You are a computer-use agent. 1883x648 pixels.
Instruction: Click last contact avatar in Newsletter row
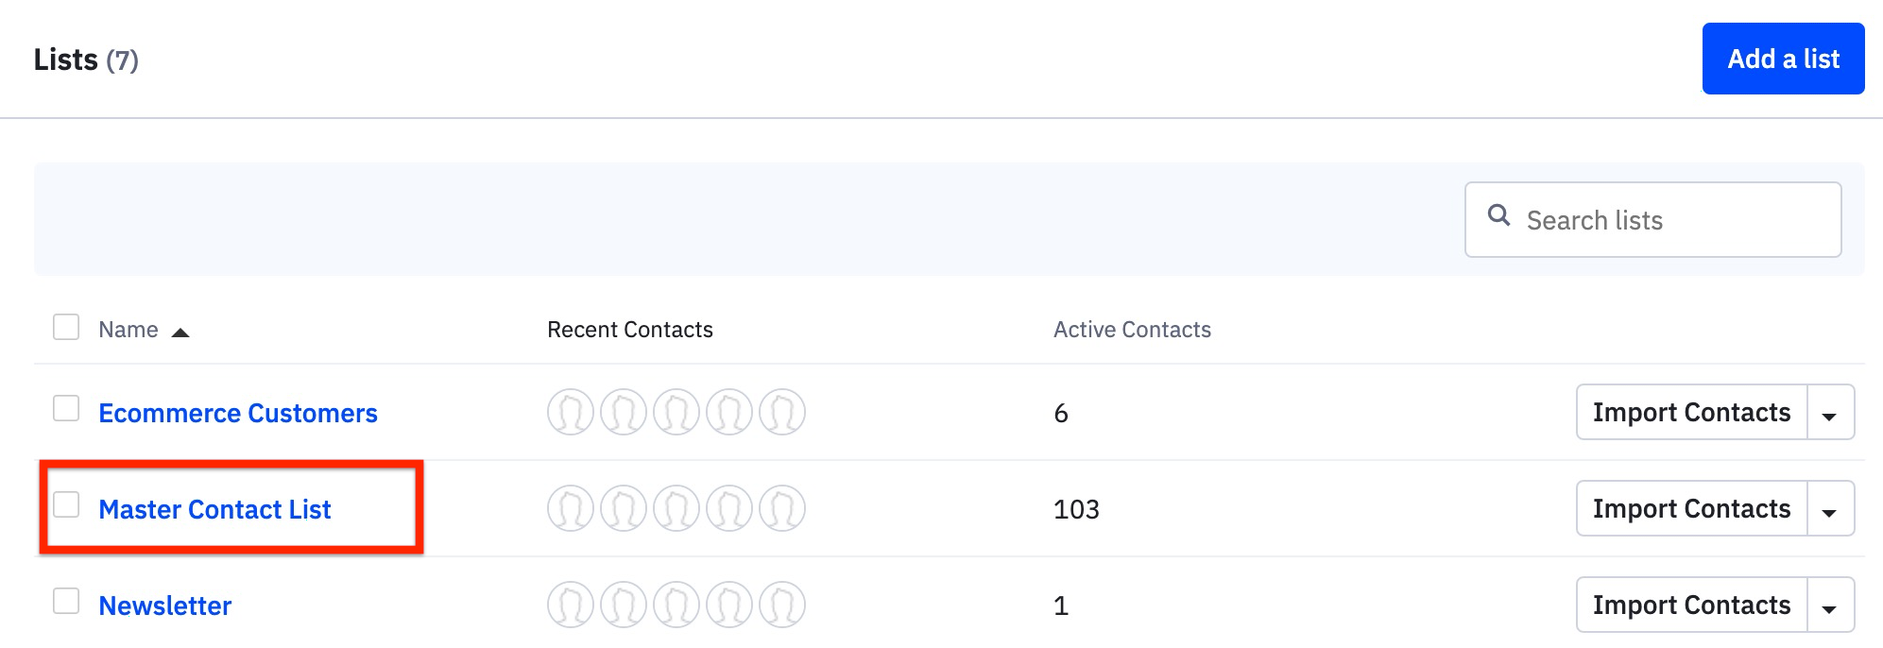click(x=782, y=605)
